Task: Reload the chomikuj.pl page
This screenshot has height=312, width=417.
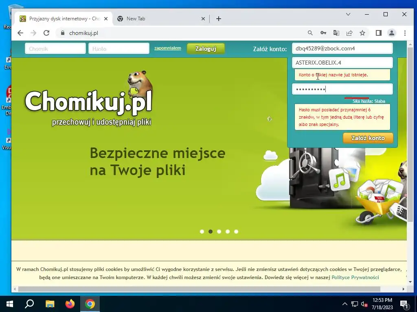Action: point(46,33)
